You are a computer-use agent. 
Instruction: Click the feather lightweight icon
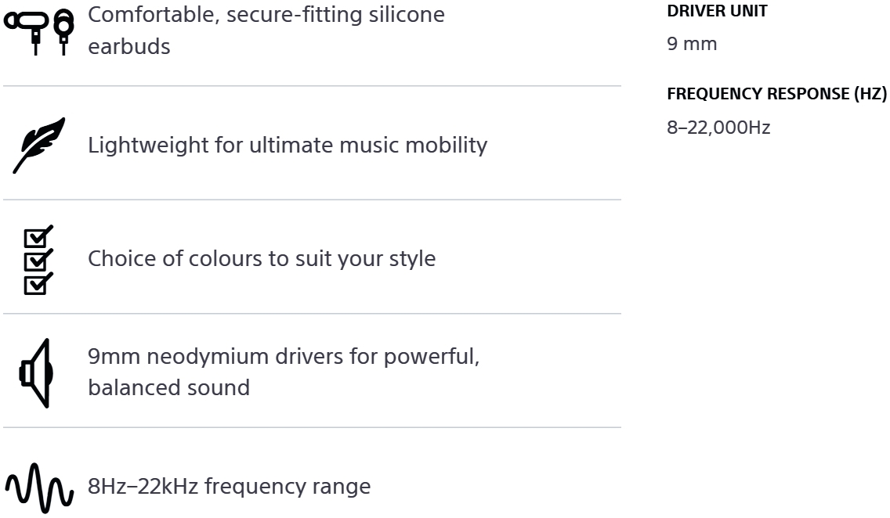point(38,145)
